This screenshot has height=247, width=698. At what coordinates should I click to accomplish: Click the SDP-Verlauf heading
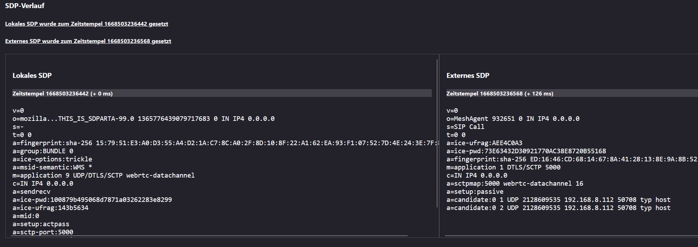(x=25, y=6)
